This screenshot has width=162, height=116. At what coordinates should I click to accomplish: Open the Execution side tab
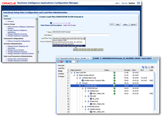[x=61, y=66]
